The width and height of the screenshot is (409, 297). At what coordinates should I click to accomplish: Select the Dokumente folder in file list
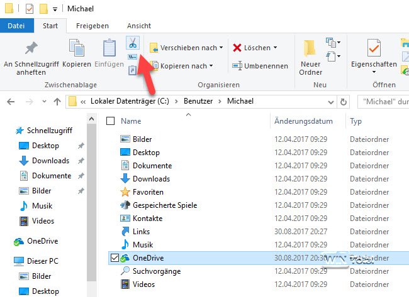tap(152, 166)
